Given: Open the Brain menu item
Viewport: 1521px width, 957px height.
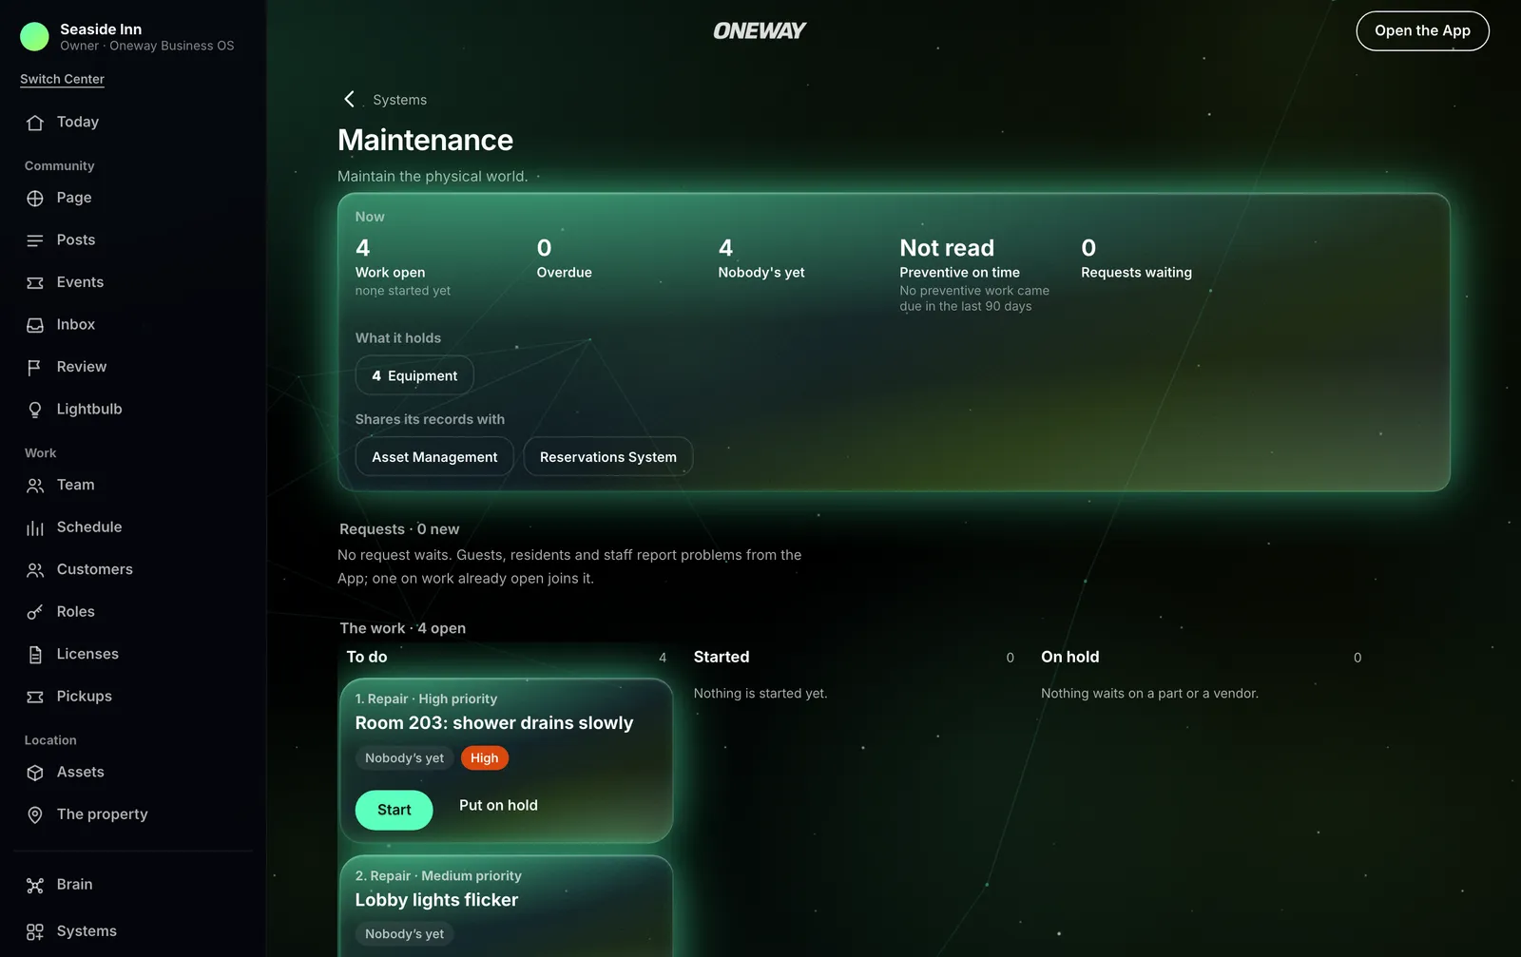Looking at the screenshot, I should (x=133, y=884).
